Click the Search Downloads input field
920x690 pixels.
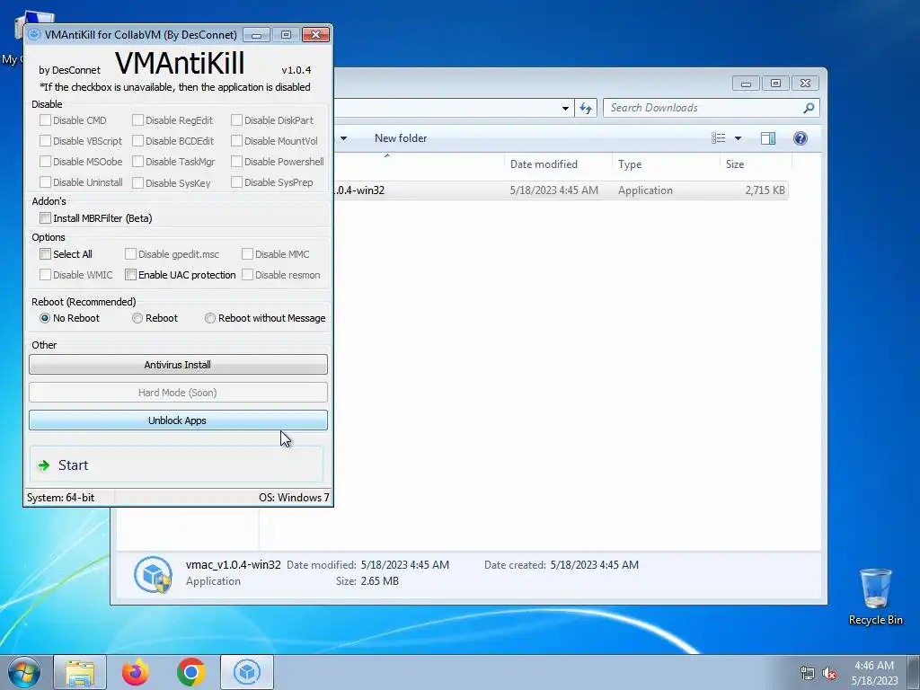tap(703, 108)
